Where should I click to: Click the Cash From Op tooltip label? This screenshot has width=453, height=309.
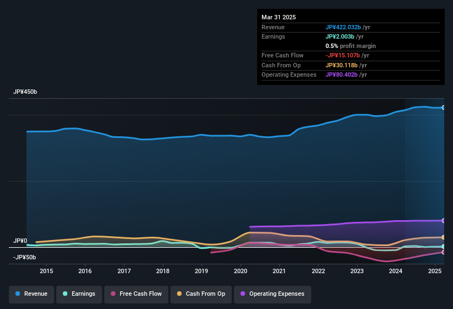(281, 65)
